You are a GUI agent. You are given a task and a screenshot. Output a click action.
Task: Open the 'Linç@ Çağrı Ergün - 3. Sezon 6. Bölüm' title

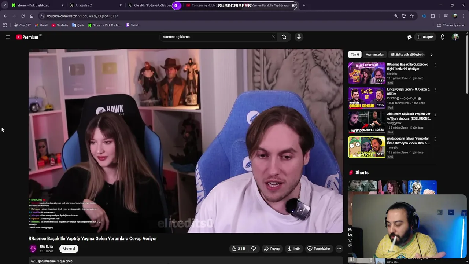pyautogui.click(x=409, y=91)
